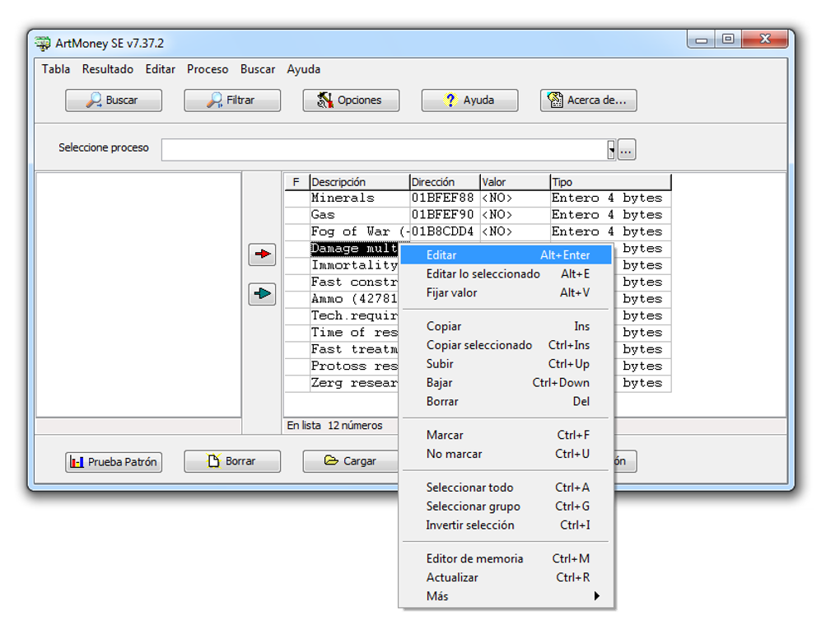840x630 pixels.
Task: Click the Prueba Patrón chart button
Action: pos(114,462)
